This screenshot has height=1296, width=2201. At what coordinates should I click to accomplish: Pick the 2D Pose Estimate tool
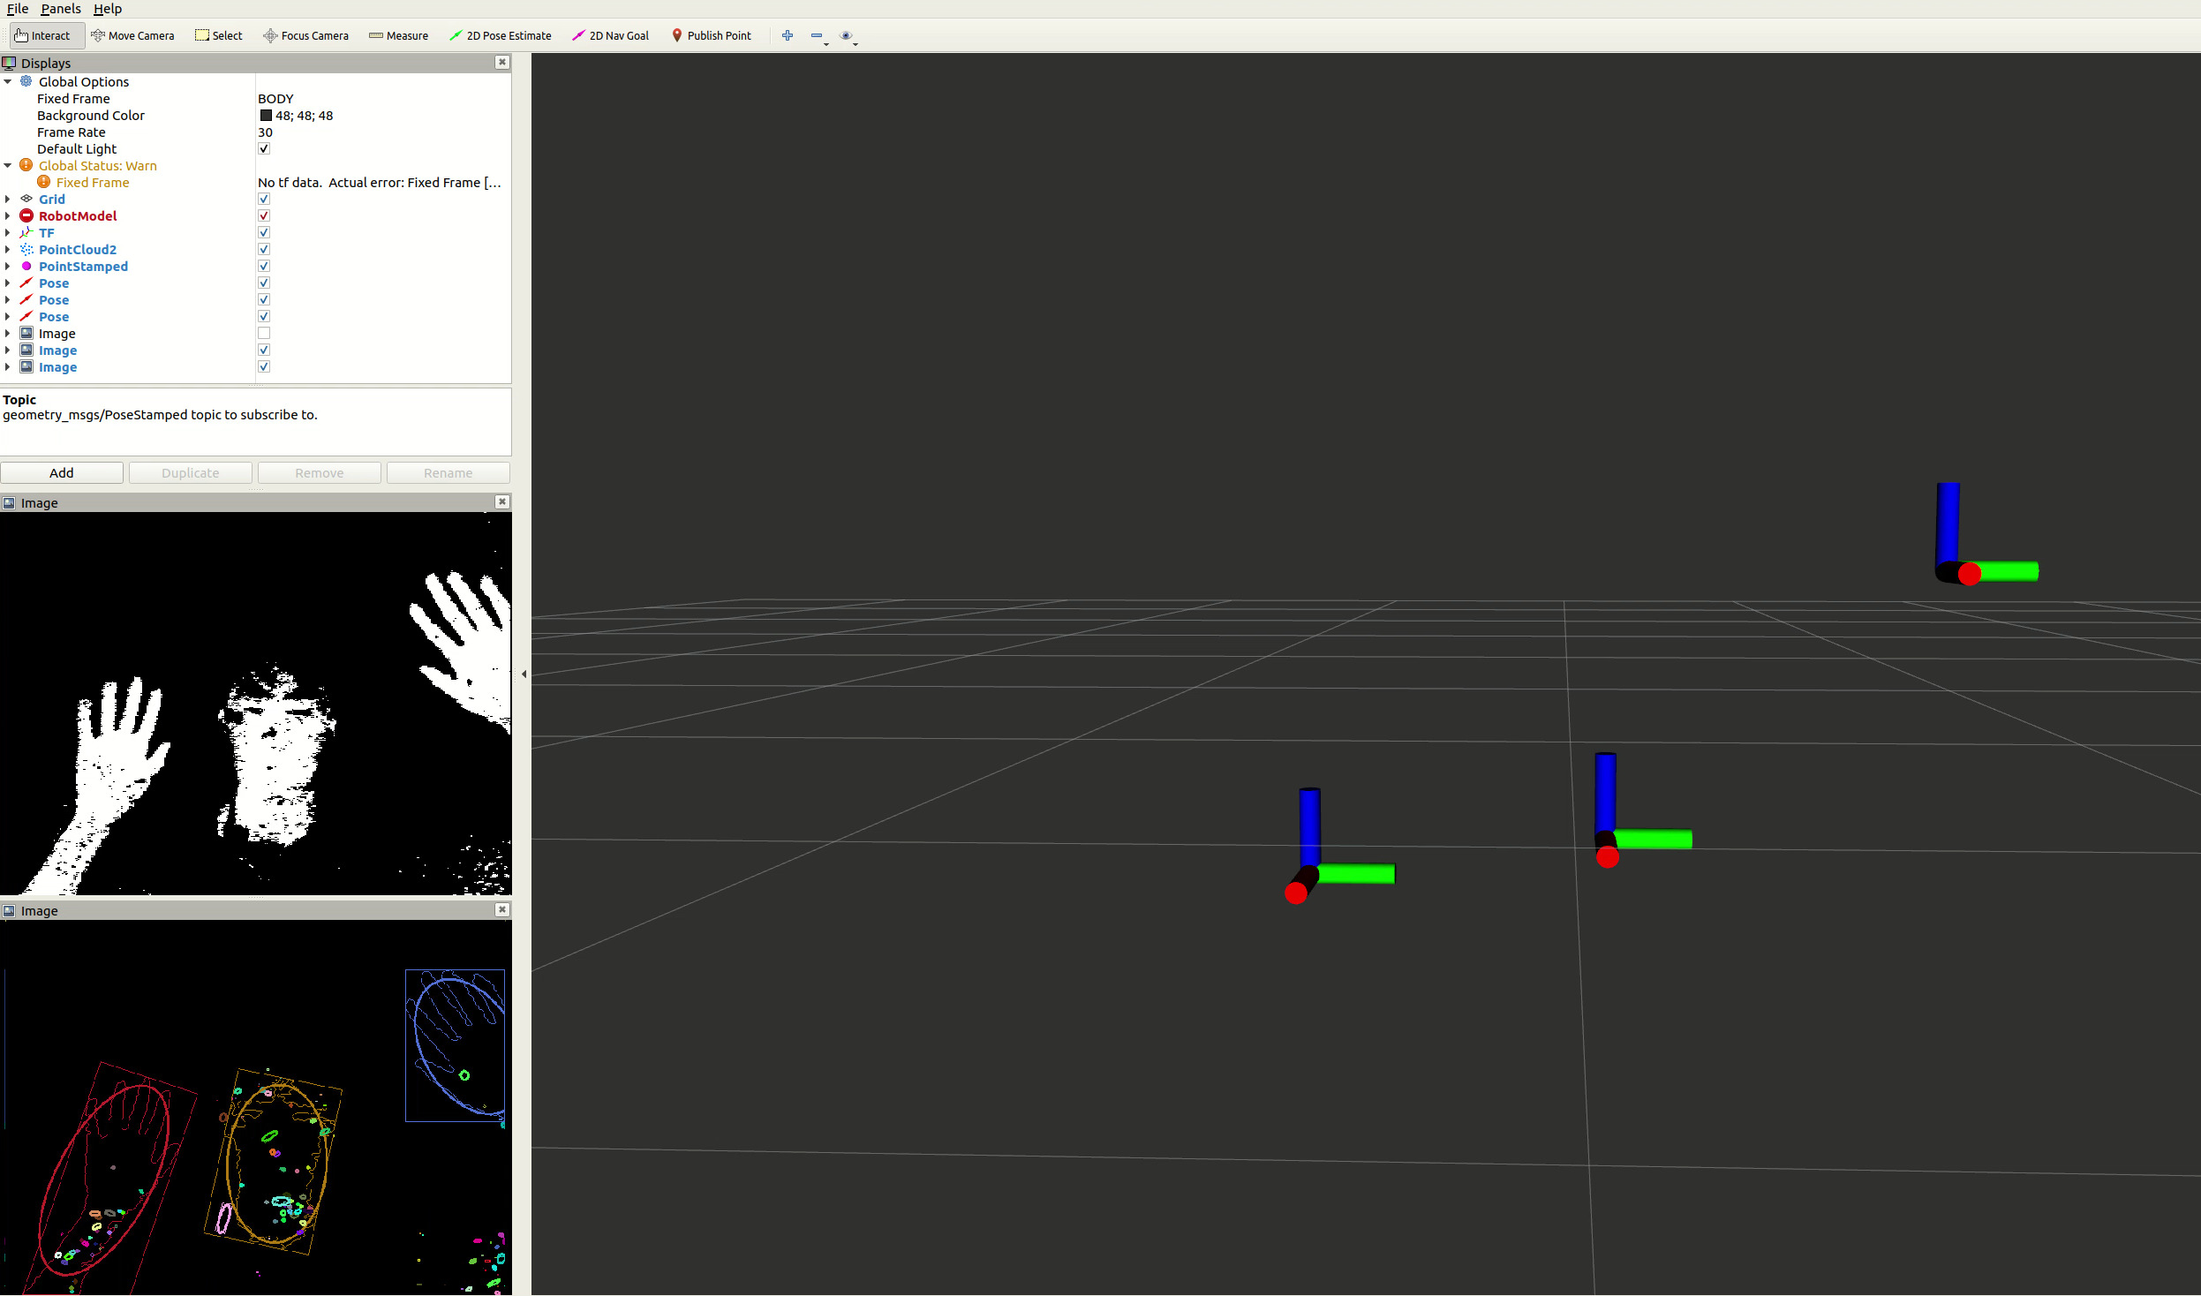click(500, 35)
